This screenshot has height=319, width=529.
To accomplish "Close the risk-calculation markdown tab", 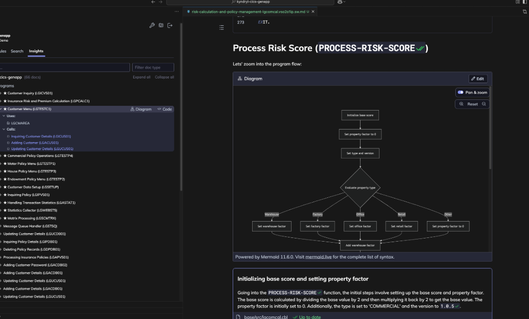I will 313,12.
